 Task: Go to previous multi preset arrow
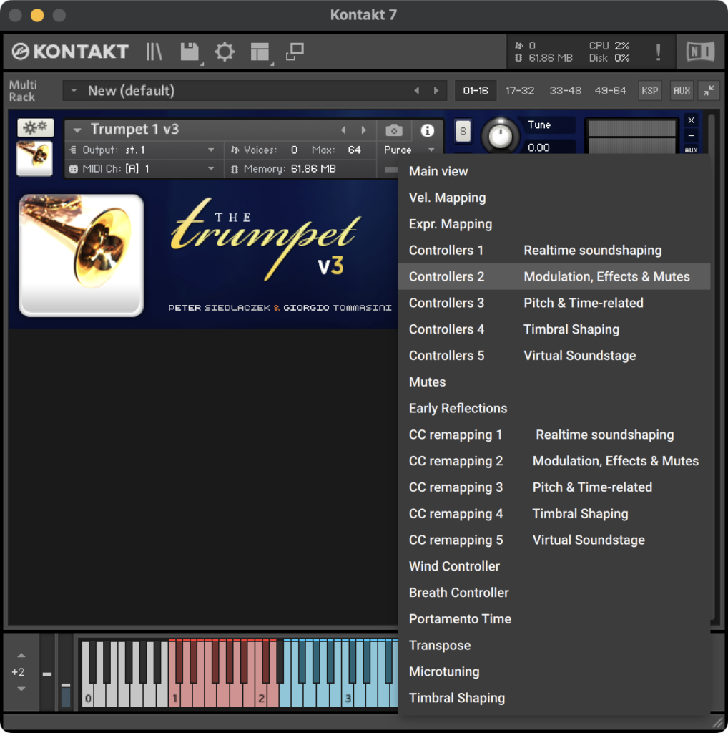[x=417, y=91]
